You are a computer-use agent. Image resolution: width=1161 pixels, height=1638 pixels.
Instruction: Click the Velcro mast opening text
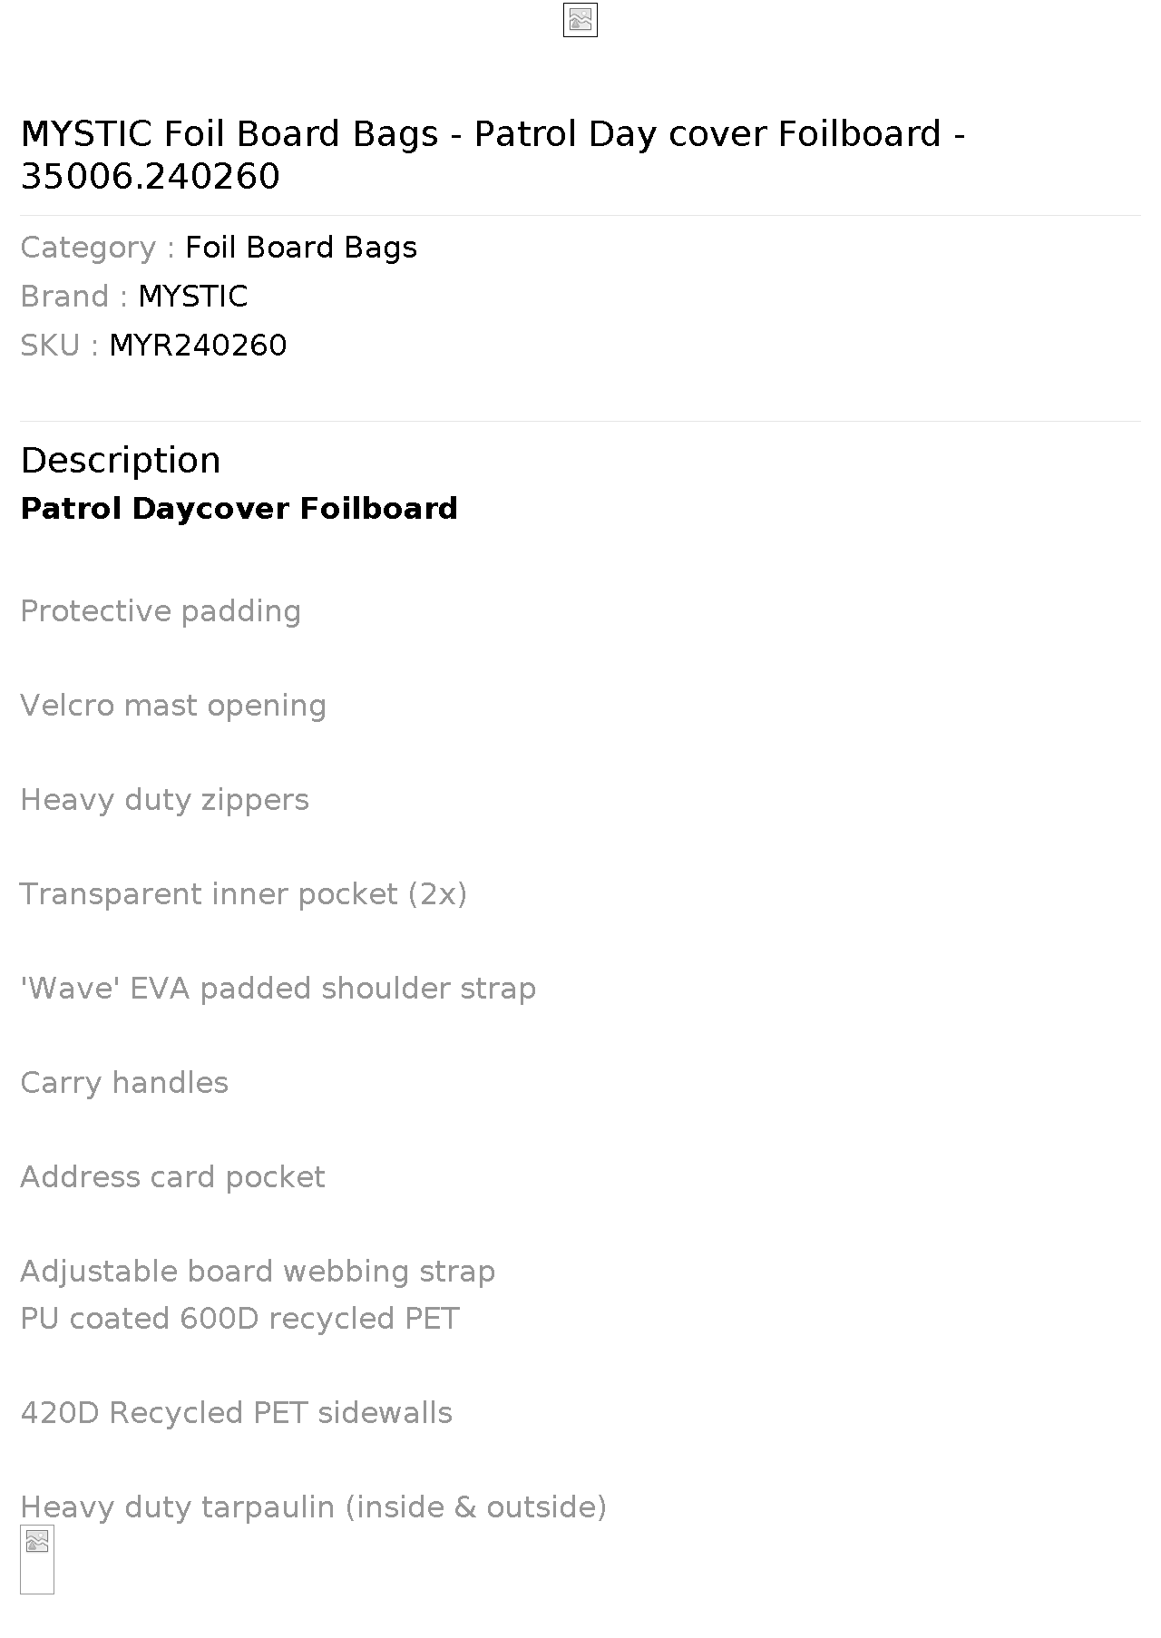[x=173, y=706]
